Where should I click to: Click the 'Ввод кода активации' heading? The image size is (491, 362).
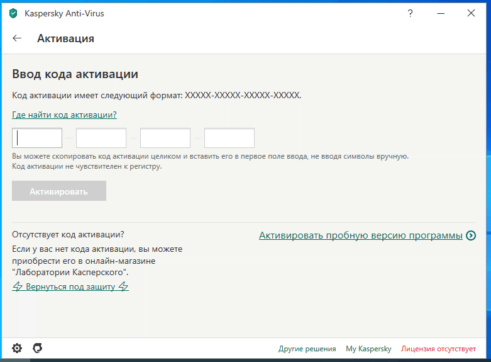(x=75, y=74)
